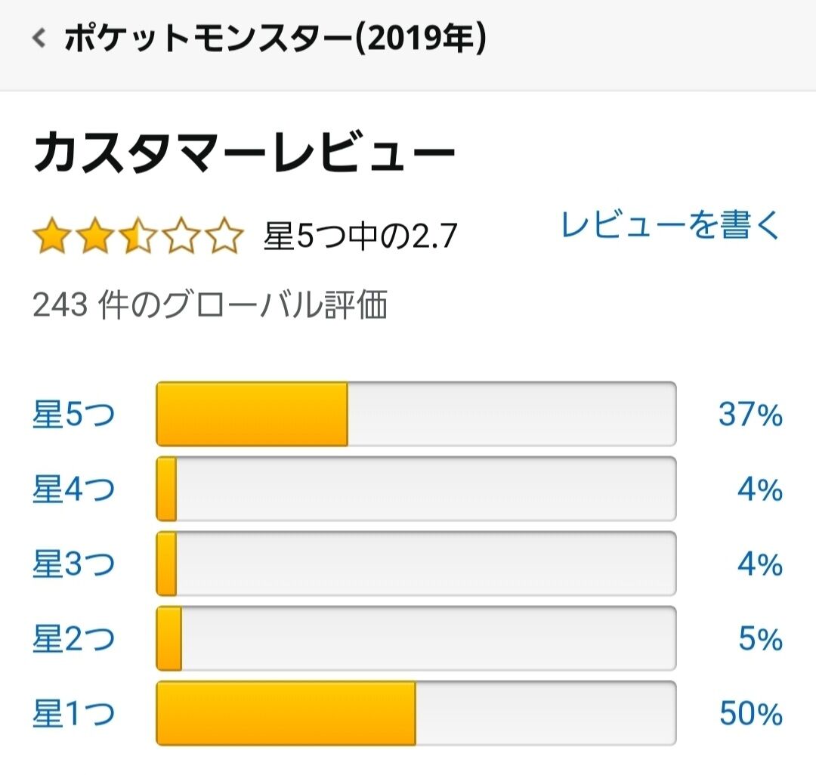Click the 50% percentage link
This screenshot has width=816, height=775.
point(751,714)
